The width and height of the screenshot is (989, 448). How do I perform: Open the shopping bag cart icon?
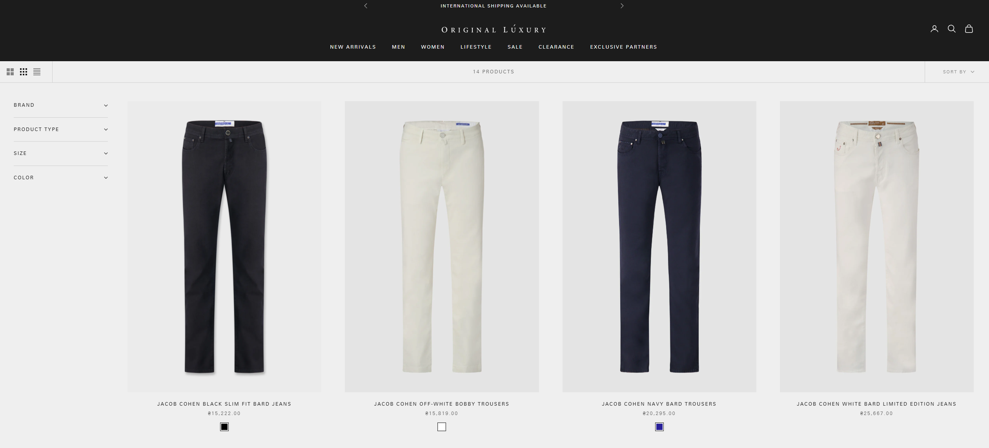click(969, 29)
